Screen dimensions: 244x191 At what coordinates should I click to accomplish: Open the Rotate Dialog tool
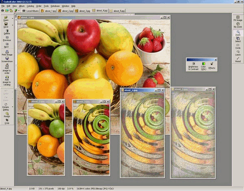6,107
